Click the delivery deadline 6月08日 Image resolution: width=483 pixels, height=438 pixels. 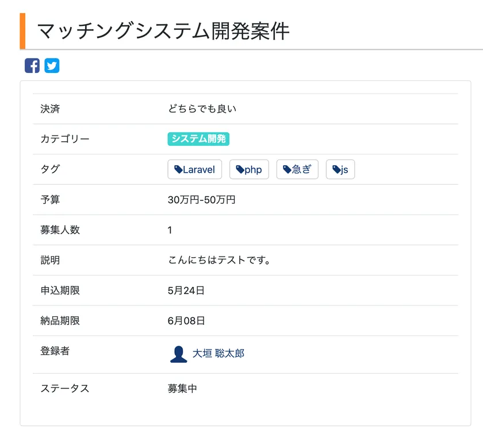point(186,320)
